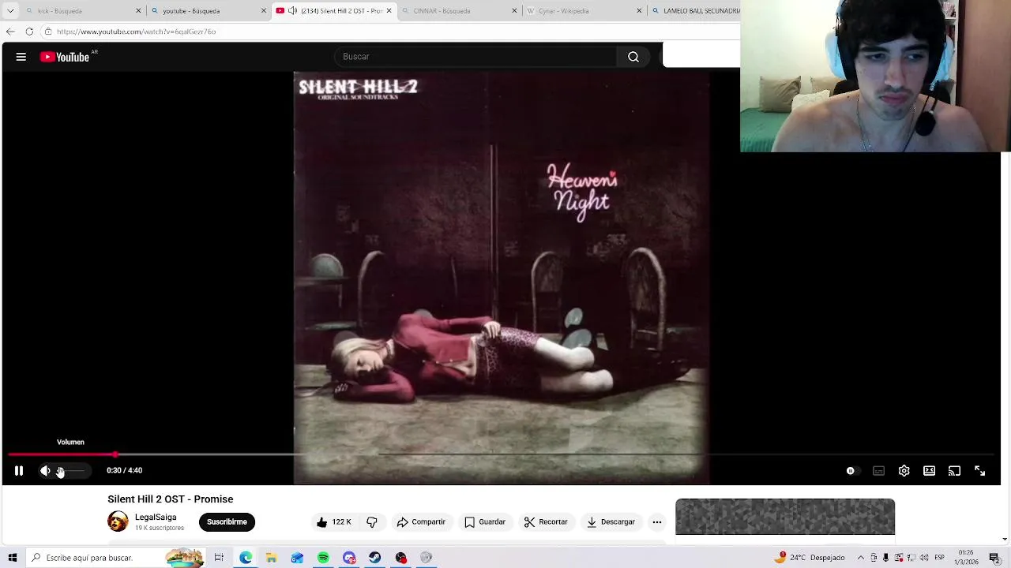This screenshot has height=568, width=1011.
Task: Subscribe with the Suscribirme button
Action: [x=227, y=522]
